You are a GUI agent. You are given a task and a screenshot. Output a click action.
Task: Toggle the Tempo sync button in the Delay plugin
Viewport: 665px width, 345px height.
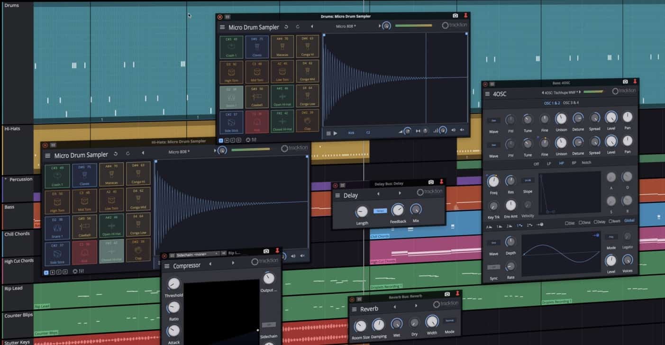click(x=380, y=211)
